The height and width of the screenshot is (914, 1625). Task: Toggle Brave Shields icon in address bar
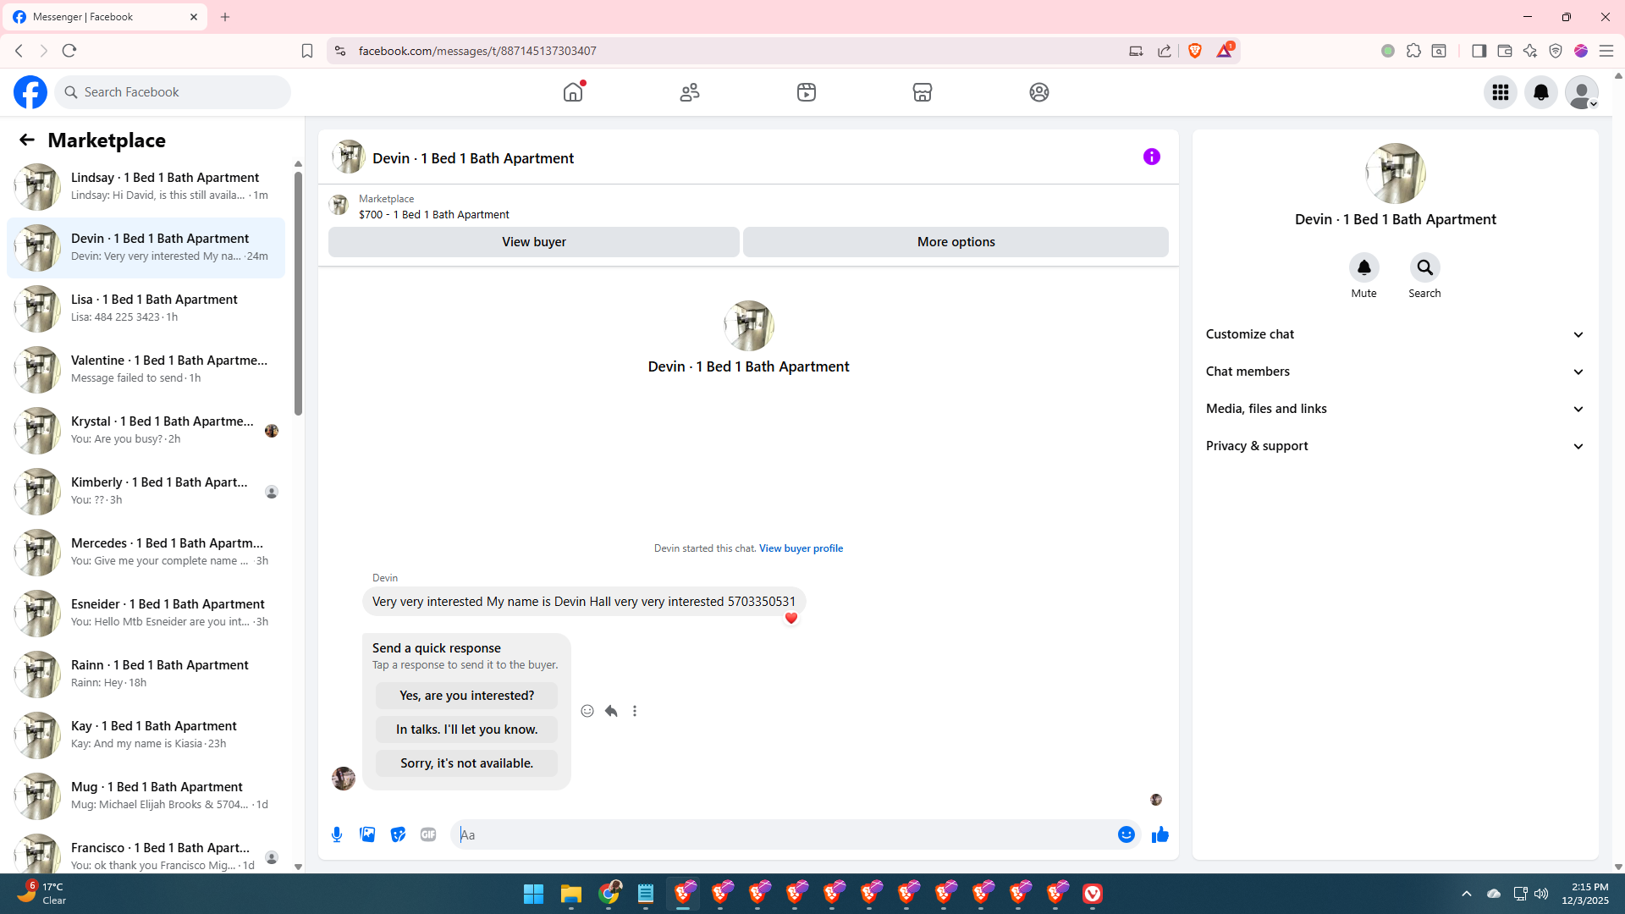[1195, 51]
